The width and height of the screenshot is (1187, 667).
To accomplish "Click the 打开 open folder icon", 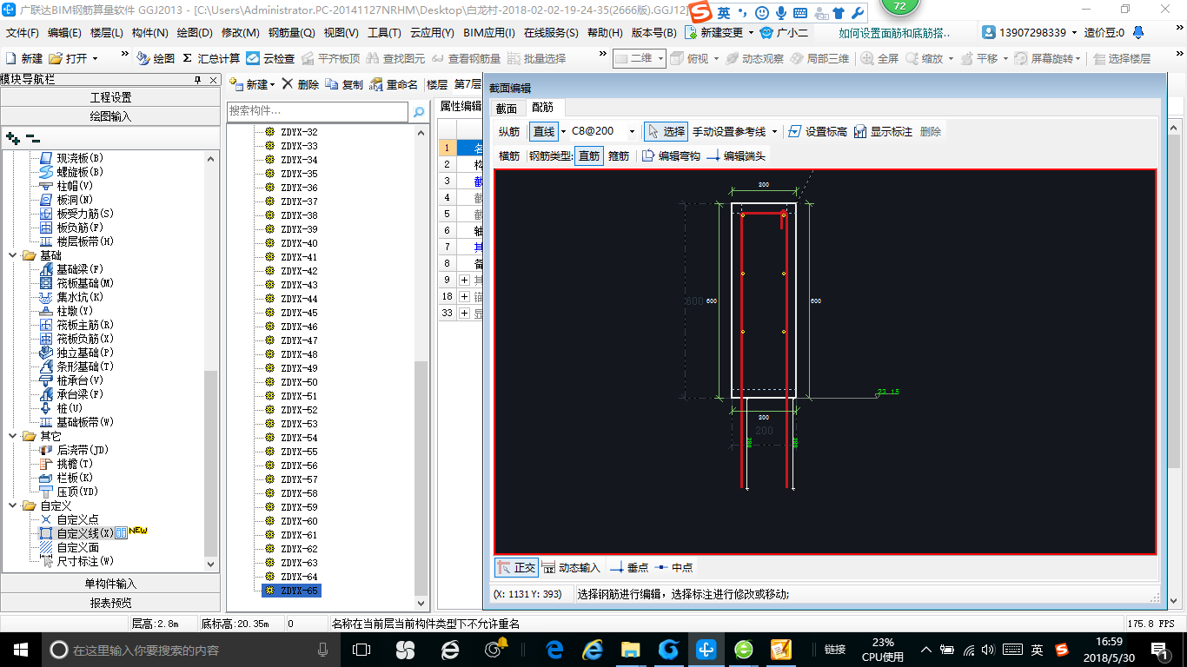I will click(x=56, y=58).
